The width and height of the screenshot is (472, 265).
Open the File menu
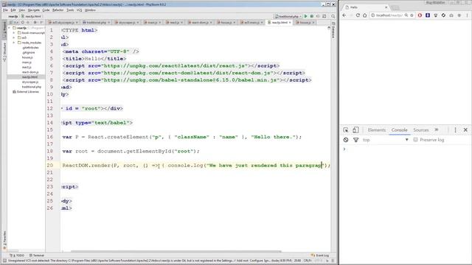click(5, 10)
